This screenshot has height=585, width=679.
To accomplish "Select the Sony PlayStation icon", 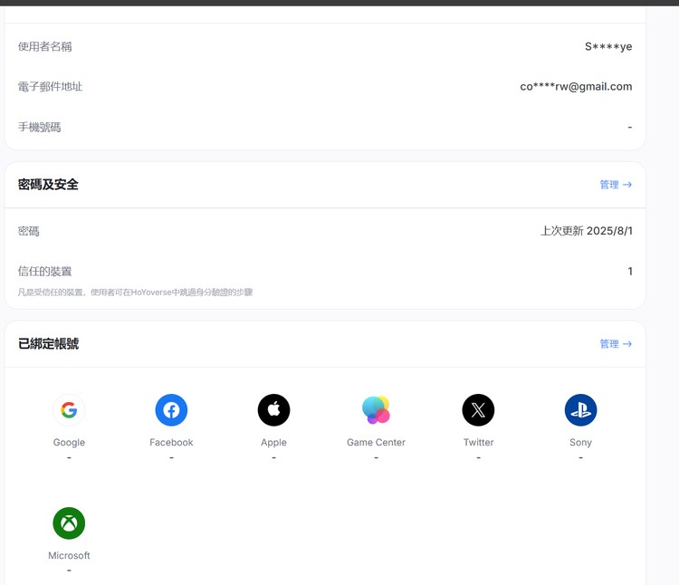I will click(x=580, y=410).
